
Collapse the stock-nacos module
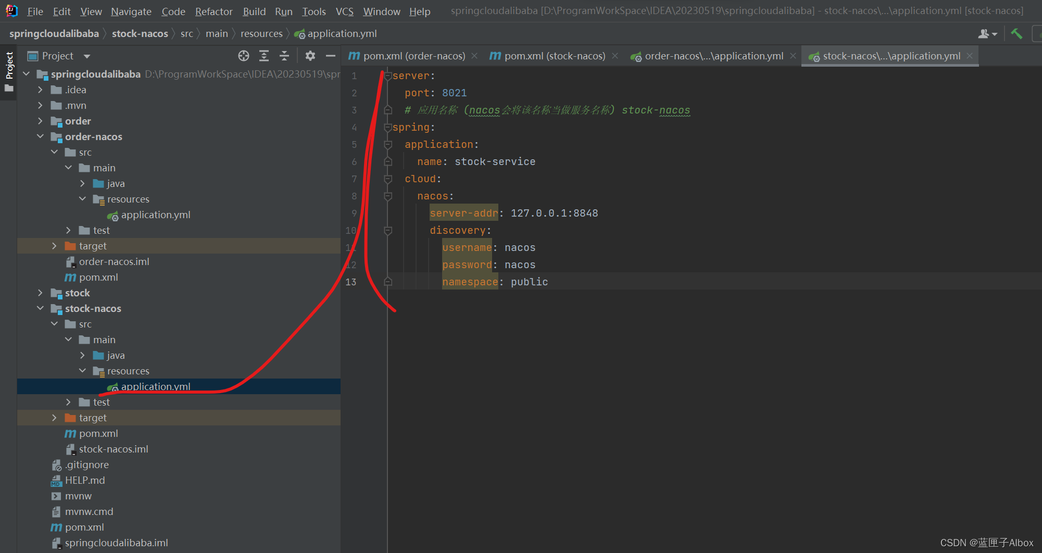click(40, 308)
